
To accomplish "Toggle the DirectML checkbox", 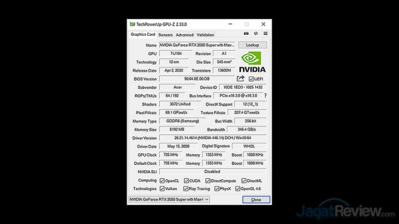I will coord(244,181).
